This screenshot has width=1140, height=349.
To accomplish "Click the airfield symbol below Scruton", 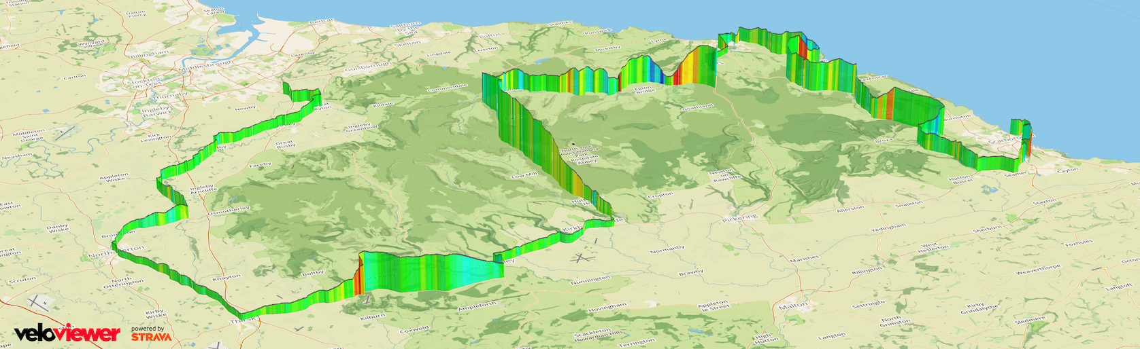I will [x=37, y=301].
